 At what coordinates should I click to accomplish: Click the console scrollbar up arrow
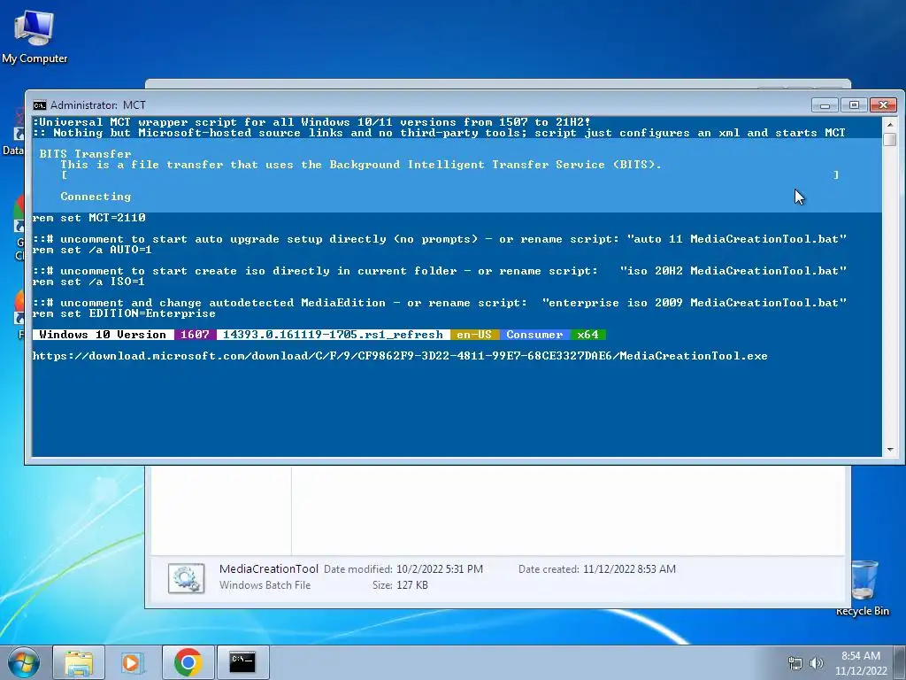tap(890, 124)
